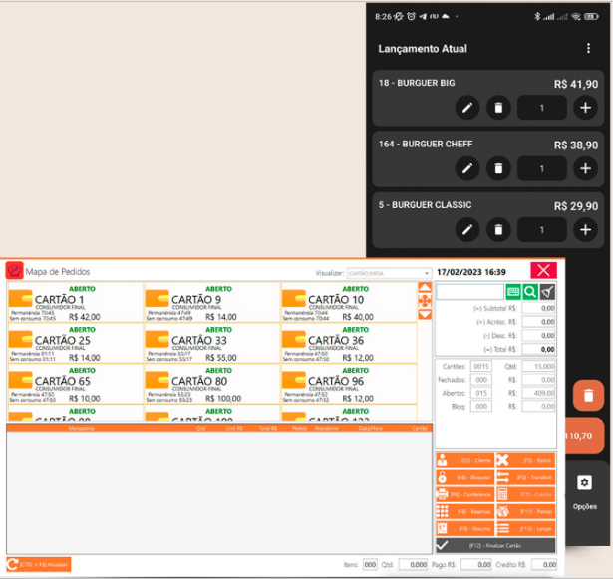Click the Acrésc. R$ value field
This screenshot has width=613, height=579.
click(x=538, y=322)
